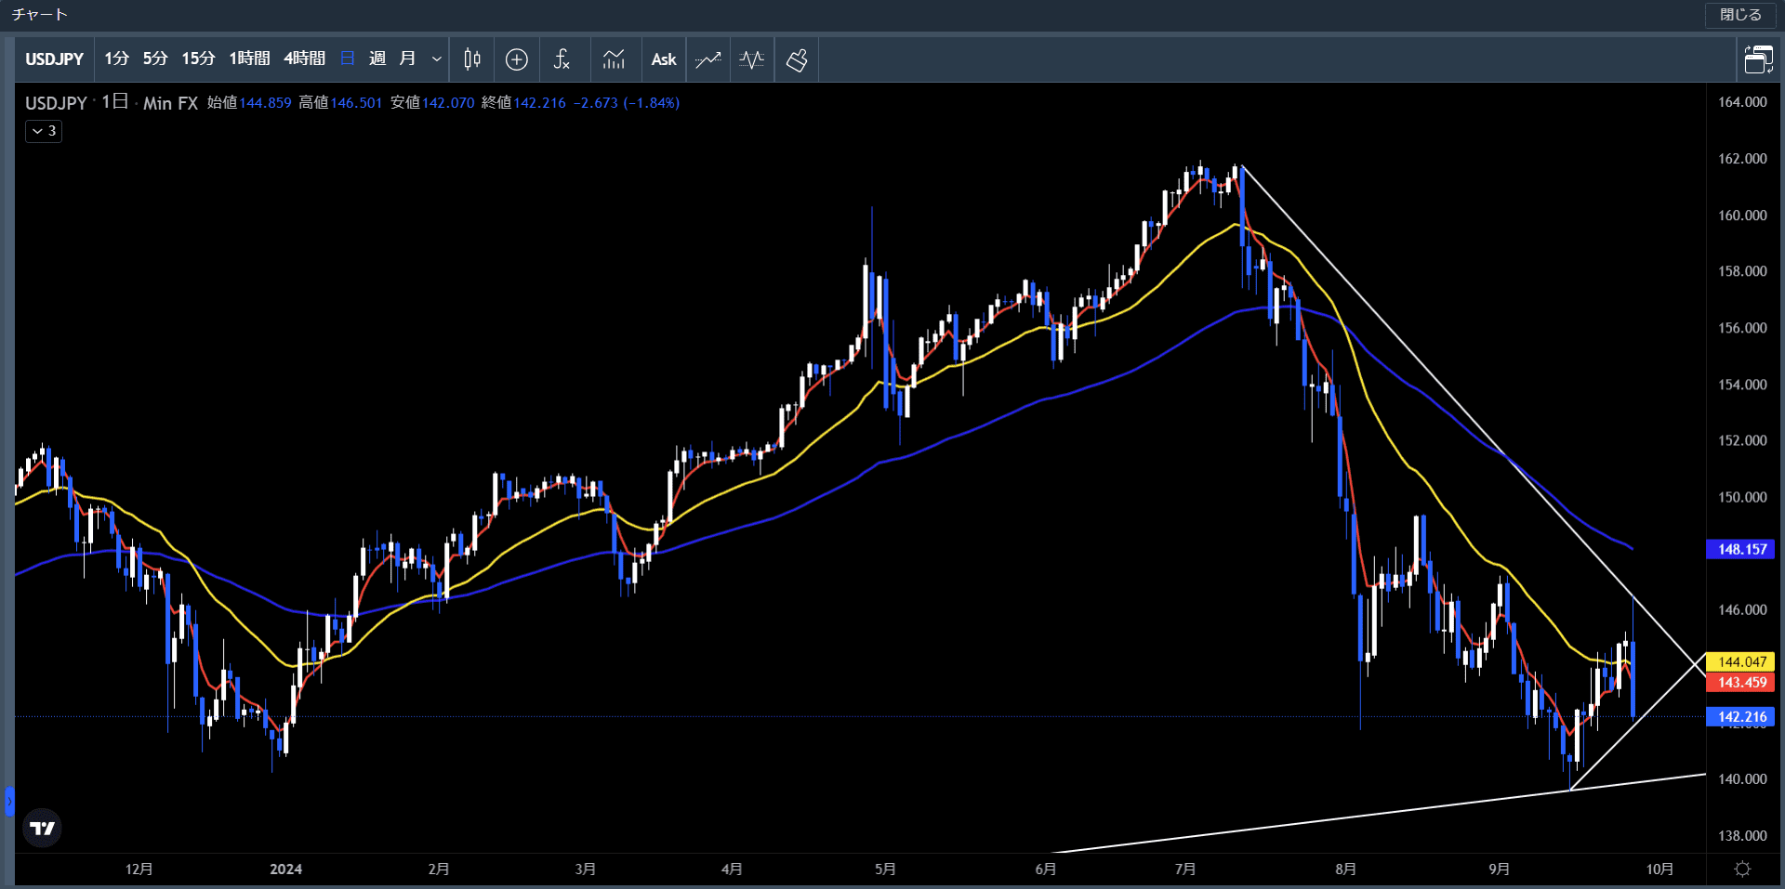
Task: Open the candlestick chart type selector
Action: click(472, 59)
